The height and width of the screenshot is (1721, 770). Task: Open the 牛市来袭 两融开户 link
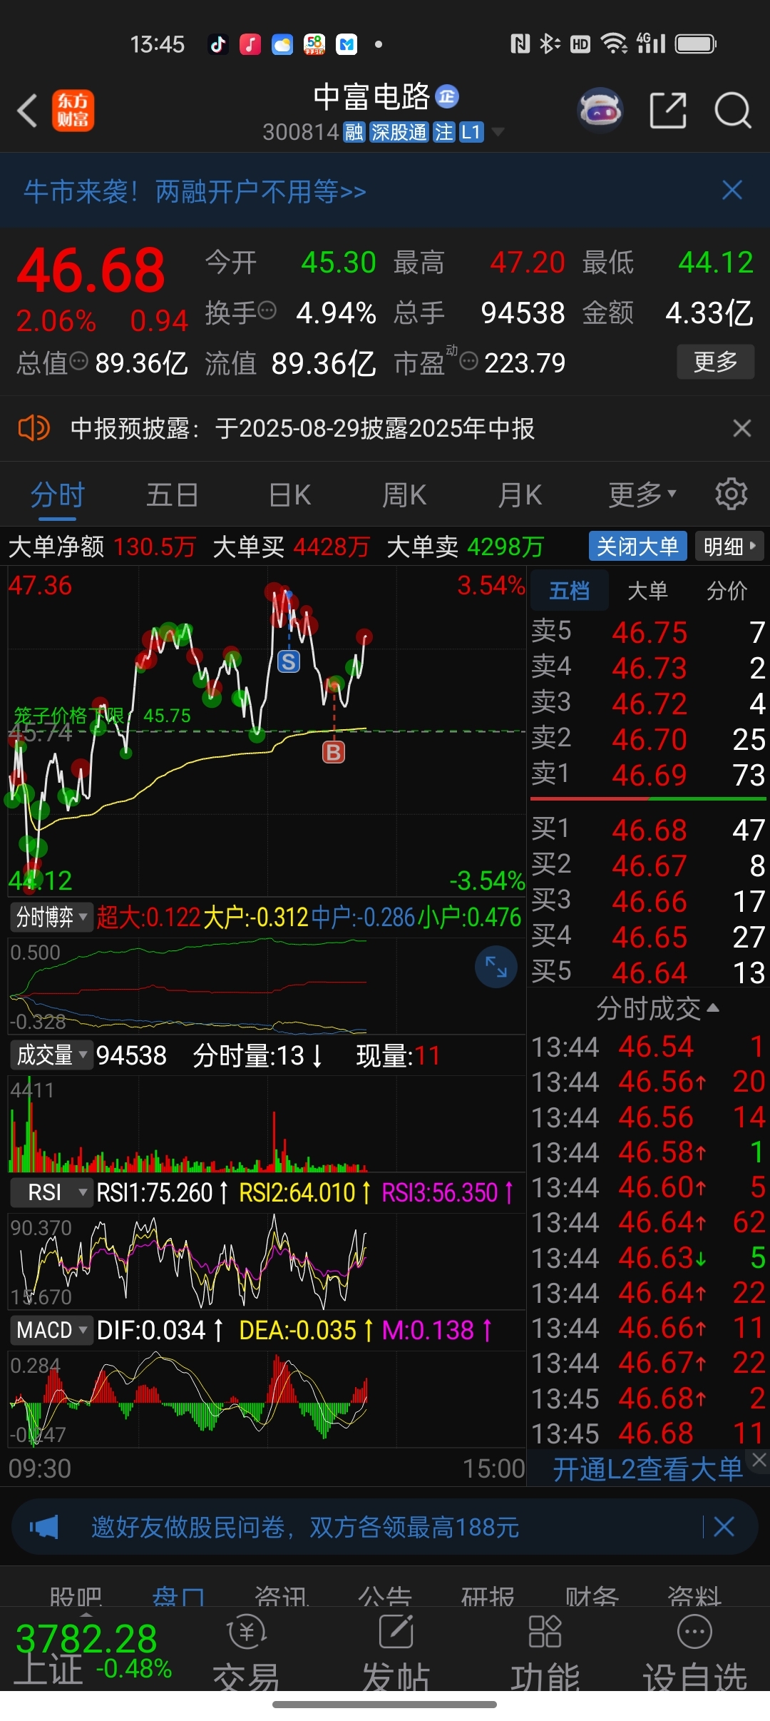195,191
